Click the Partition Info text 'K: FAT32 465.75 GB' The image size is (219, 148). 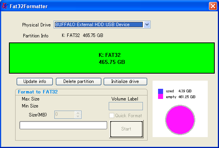[82, 35]
